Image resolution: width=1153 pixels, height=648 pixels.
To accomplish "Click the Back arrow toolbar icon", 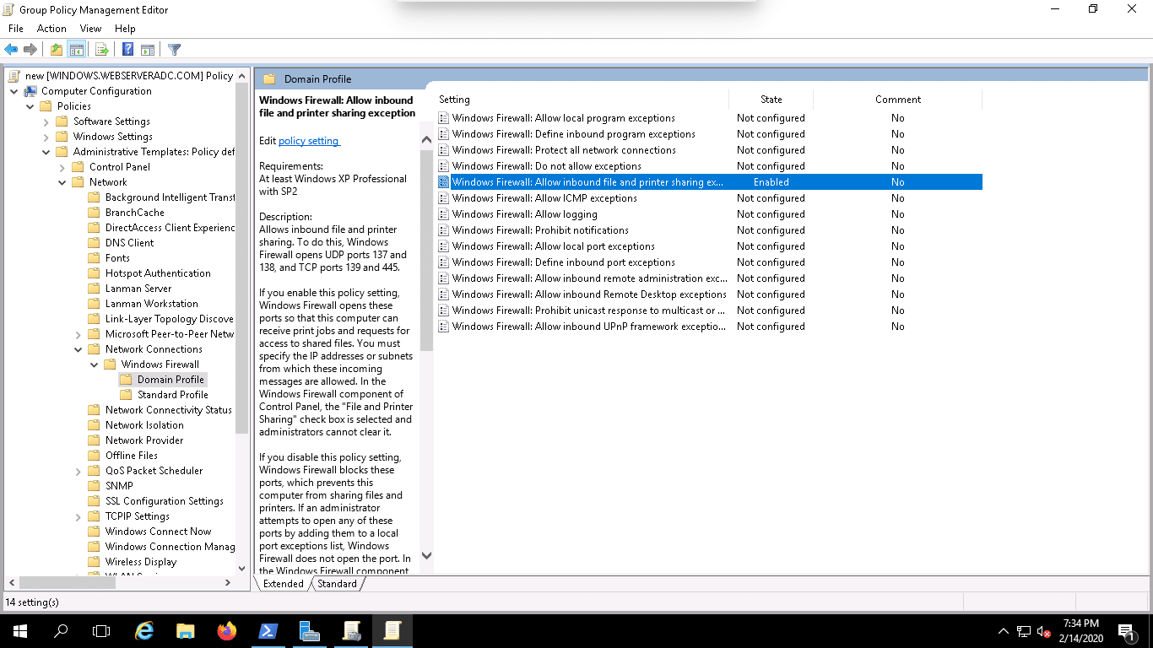I will (12, 50).
